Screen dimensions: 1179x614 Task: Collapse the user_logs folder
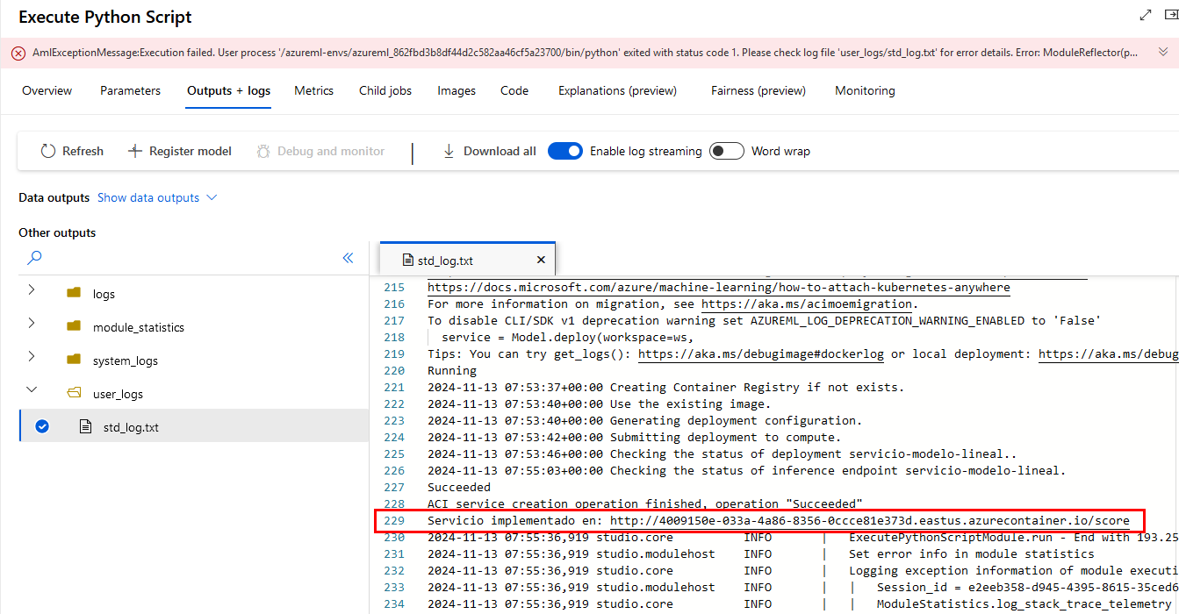(x=32, y=393)
